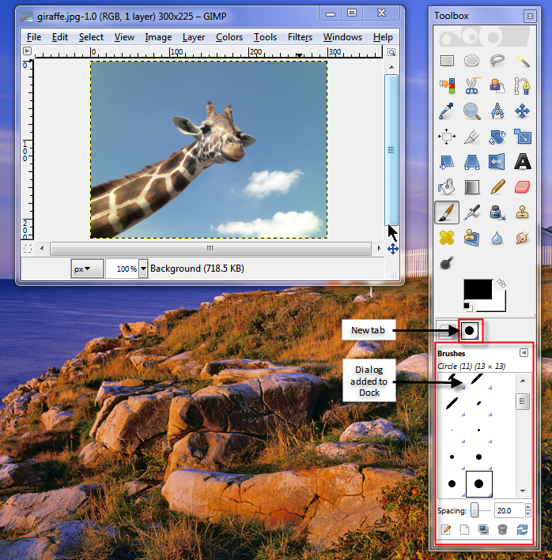This screenshot has height=560, width=552.
Task: Toggle Quick Mask at canvas bottom-left corner
Action: coord(28,249)
